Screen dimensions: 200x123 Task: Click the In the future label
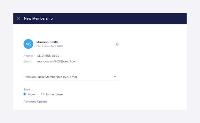pos(54,94)
